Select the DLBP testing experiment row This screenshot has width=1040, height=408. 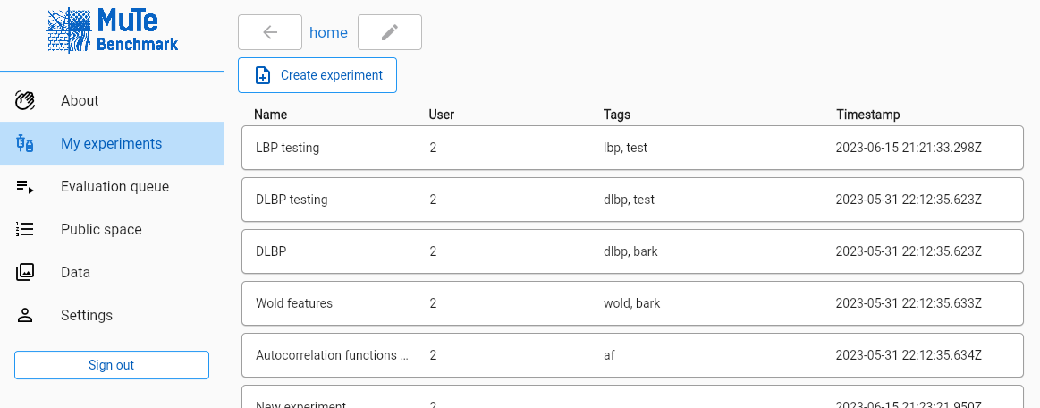(632, 200)
